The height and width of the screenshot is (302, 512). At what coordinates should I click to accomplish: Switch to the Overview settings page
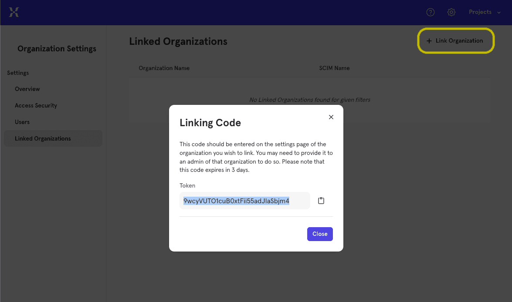click(27, 89)
